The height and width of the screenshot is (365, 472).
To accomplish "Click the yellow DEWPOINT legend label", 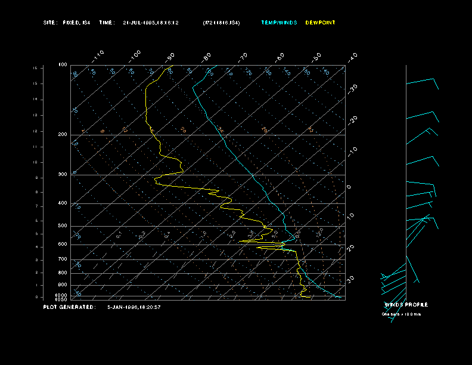I will (321, 23).
